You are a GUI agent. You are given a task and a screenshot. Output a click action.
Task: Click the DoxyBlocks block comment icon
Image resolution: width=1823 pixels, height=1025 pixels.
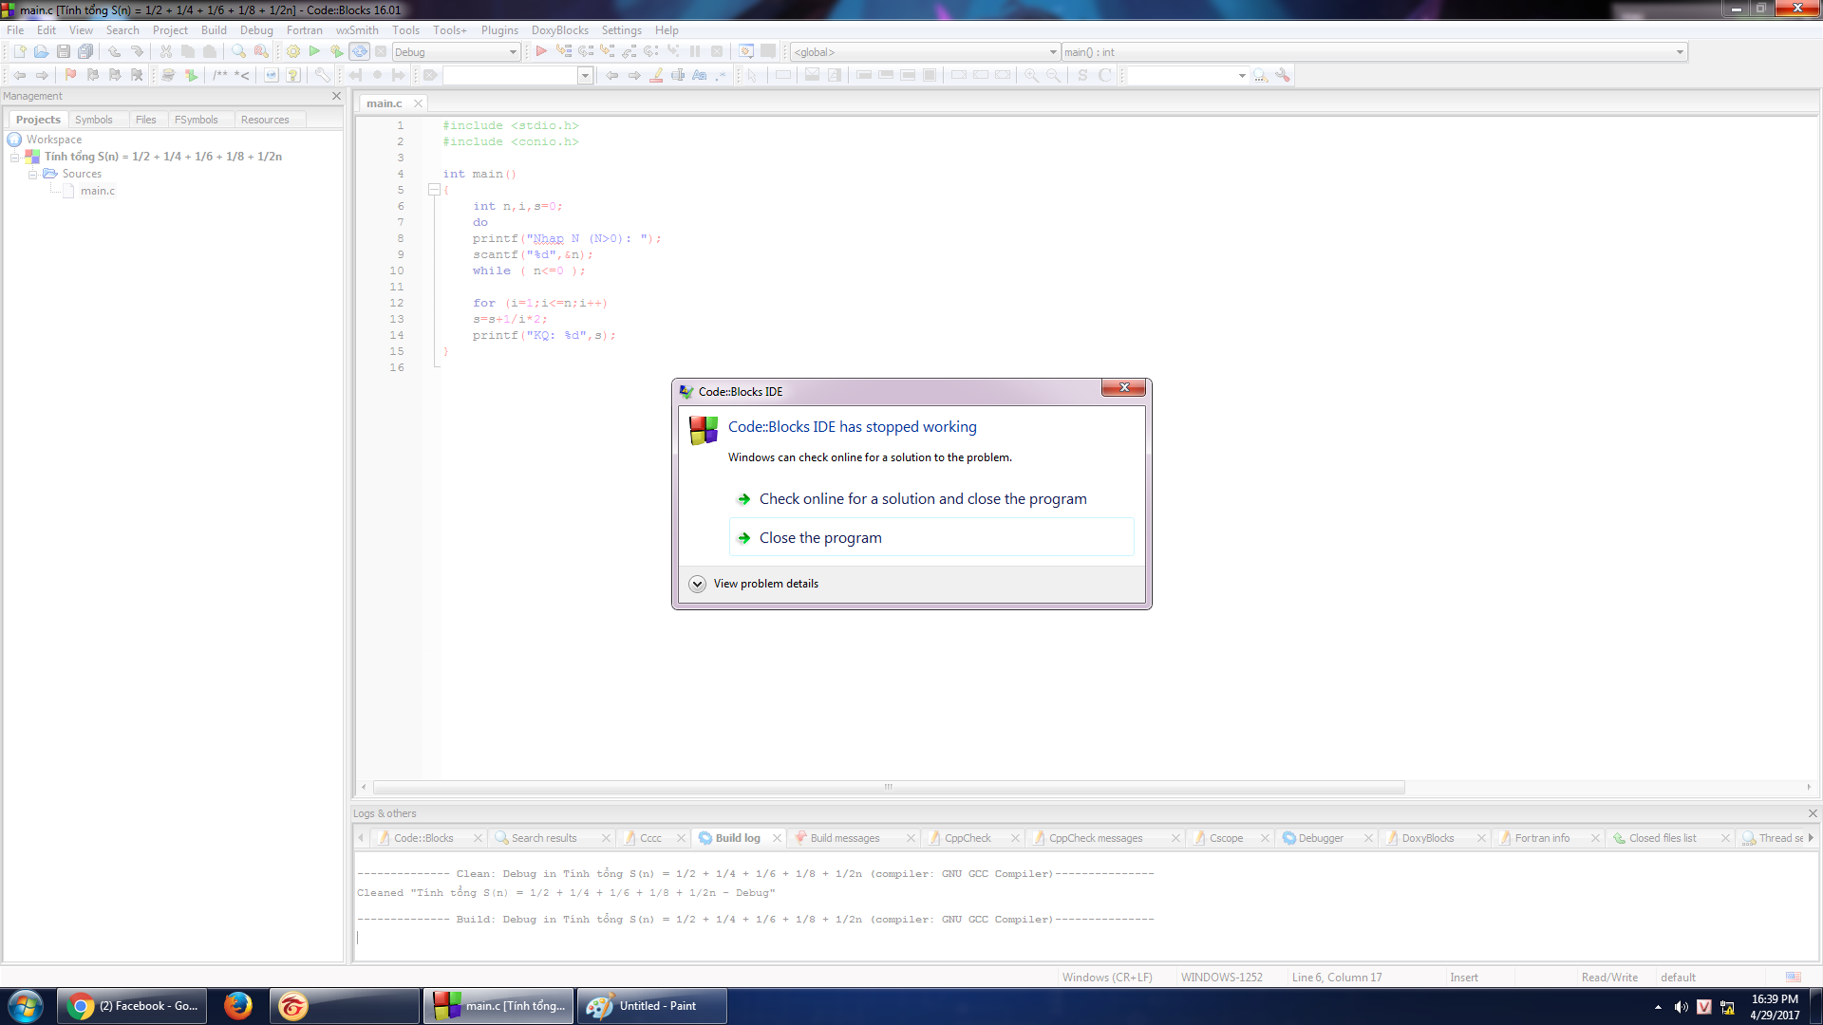pyautogui.click(x=220, y=75)
